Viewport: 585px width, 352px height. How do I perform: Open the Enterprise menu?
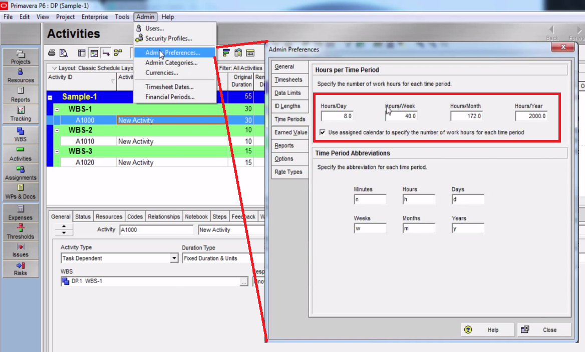(x=95, y=17)
